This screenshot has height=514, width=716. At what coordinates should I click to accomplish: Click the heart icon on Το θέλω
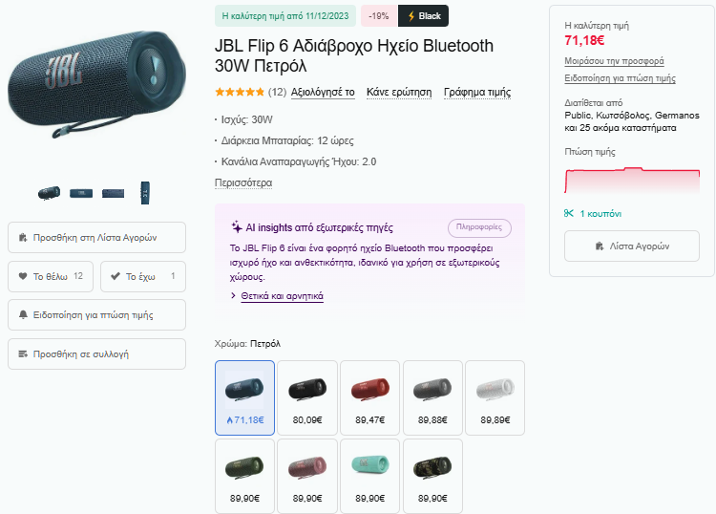pyautogui.click(x=23, y=276)
